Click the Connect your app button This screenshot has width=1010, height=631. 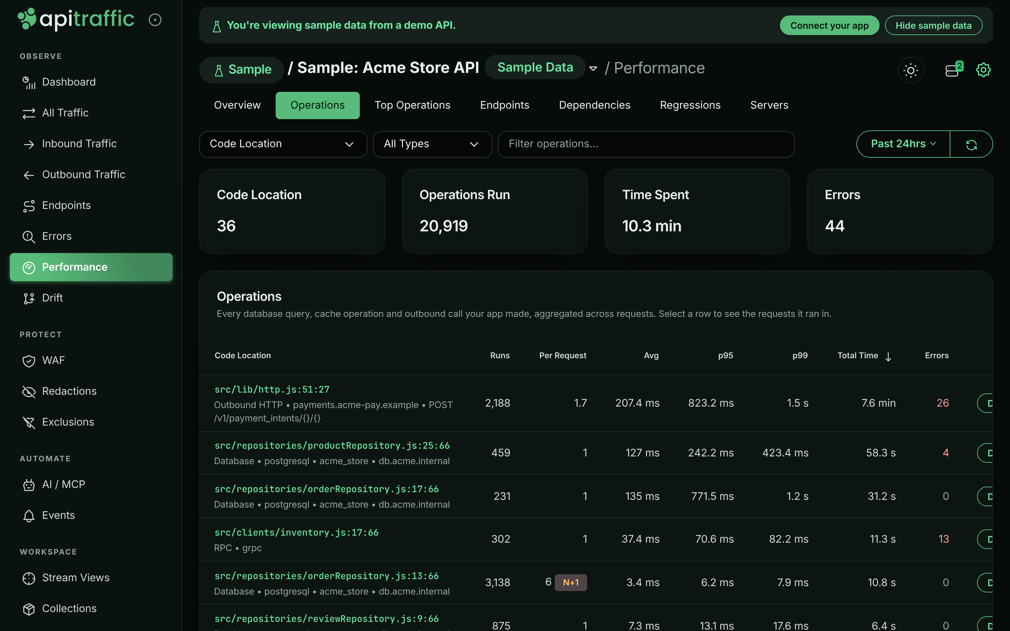(x=829, y=26)
